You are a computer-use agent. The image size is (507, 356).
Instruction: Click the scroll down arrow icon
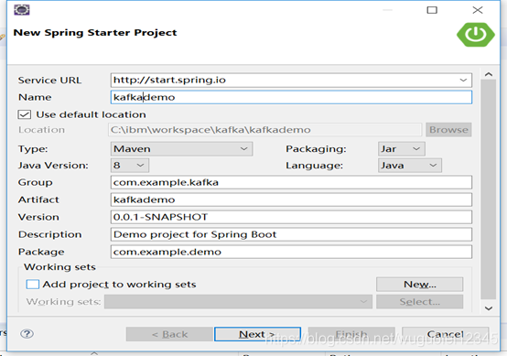click(x=489, y=308)
